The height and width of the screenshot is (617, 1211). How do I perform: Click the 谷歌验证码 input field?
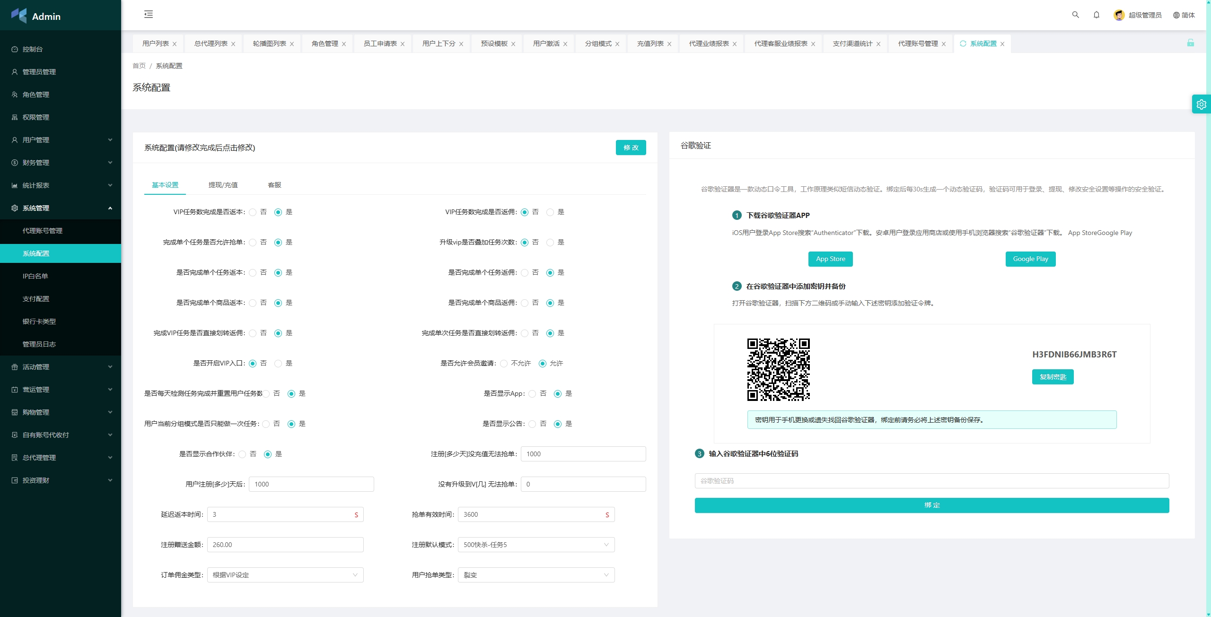931,481
